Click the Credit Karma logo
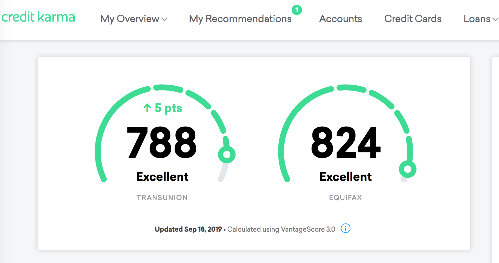This screenshot has height=263, width=499. pos(38,17)
